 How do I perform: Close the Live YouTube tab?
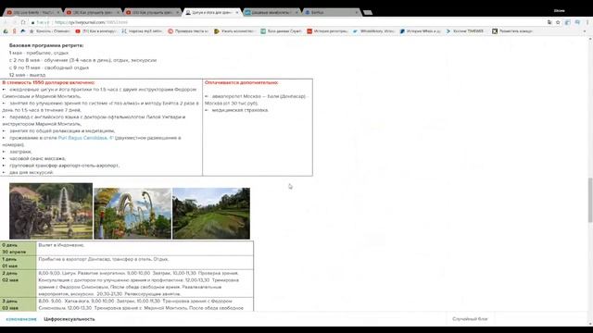[x=57, y=12]
